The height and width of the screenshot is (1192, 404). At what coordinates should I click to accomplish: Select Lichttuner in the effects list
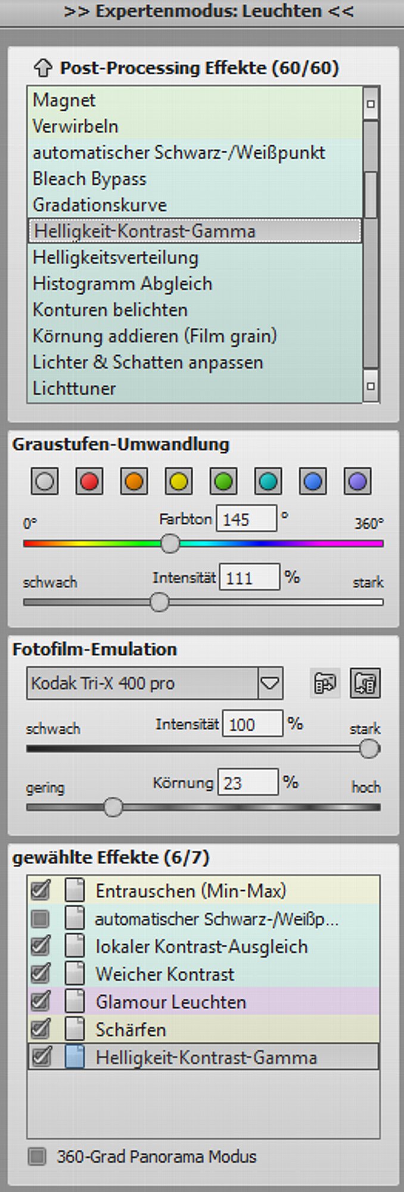point(74,389)
